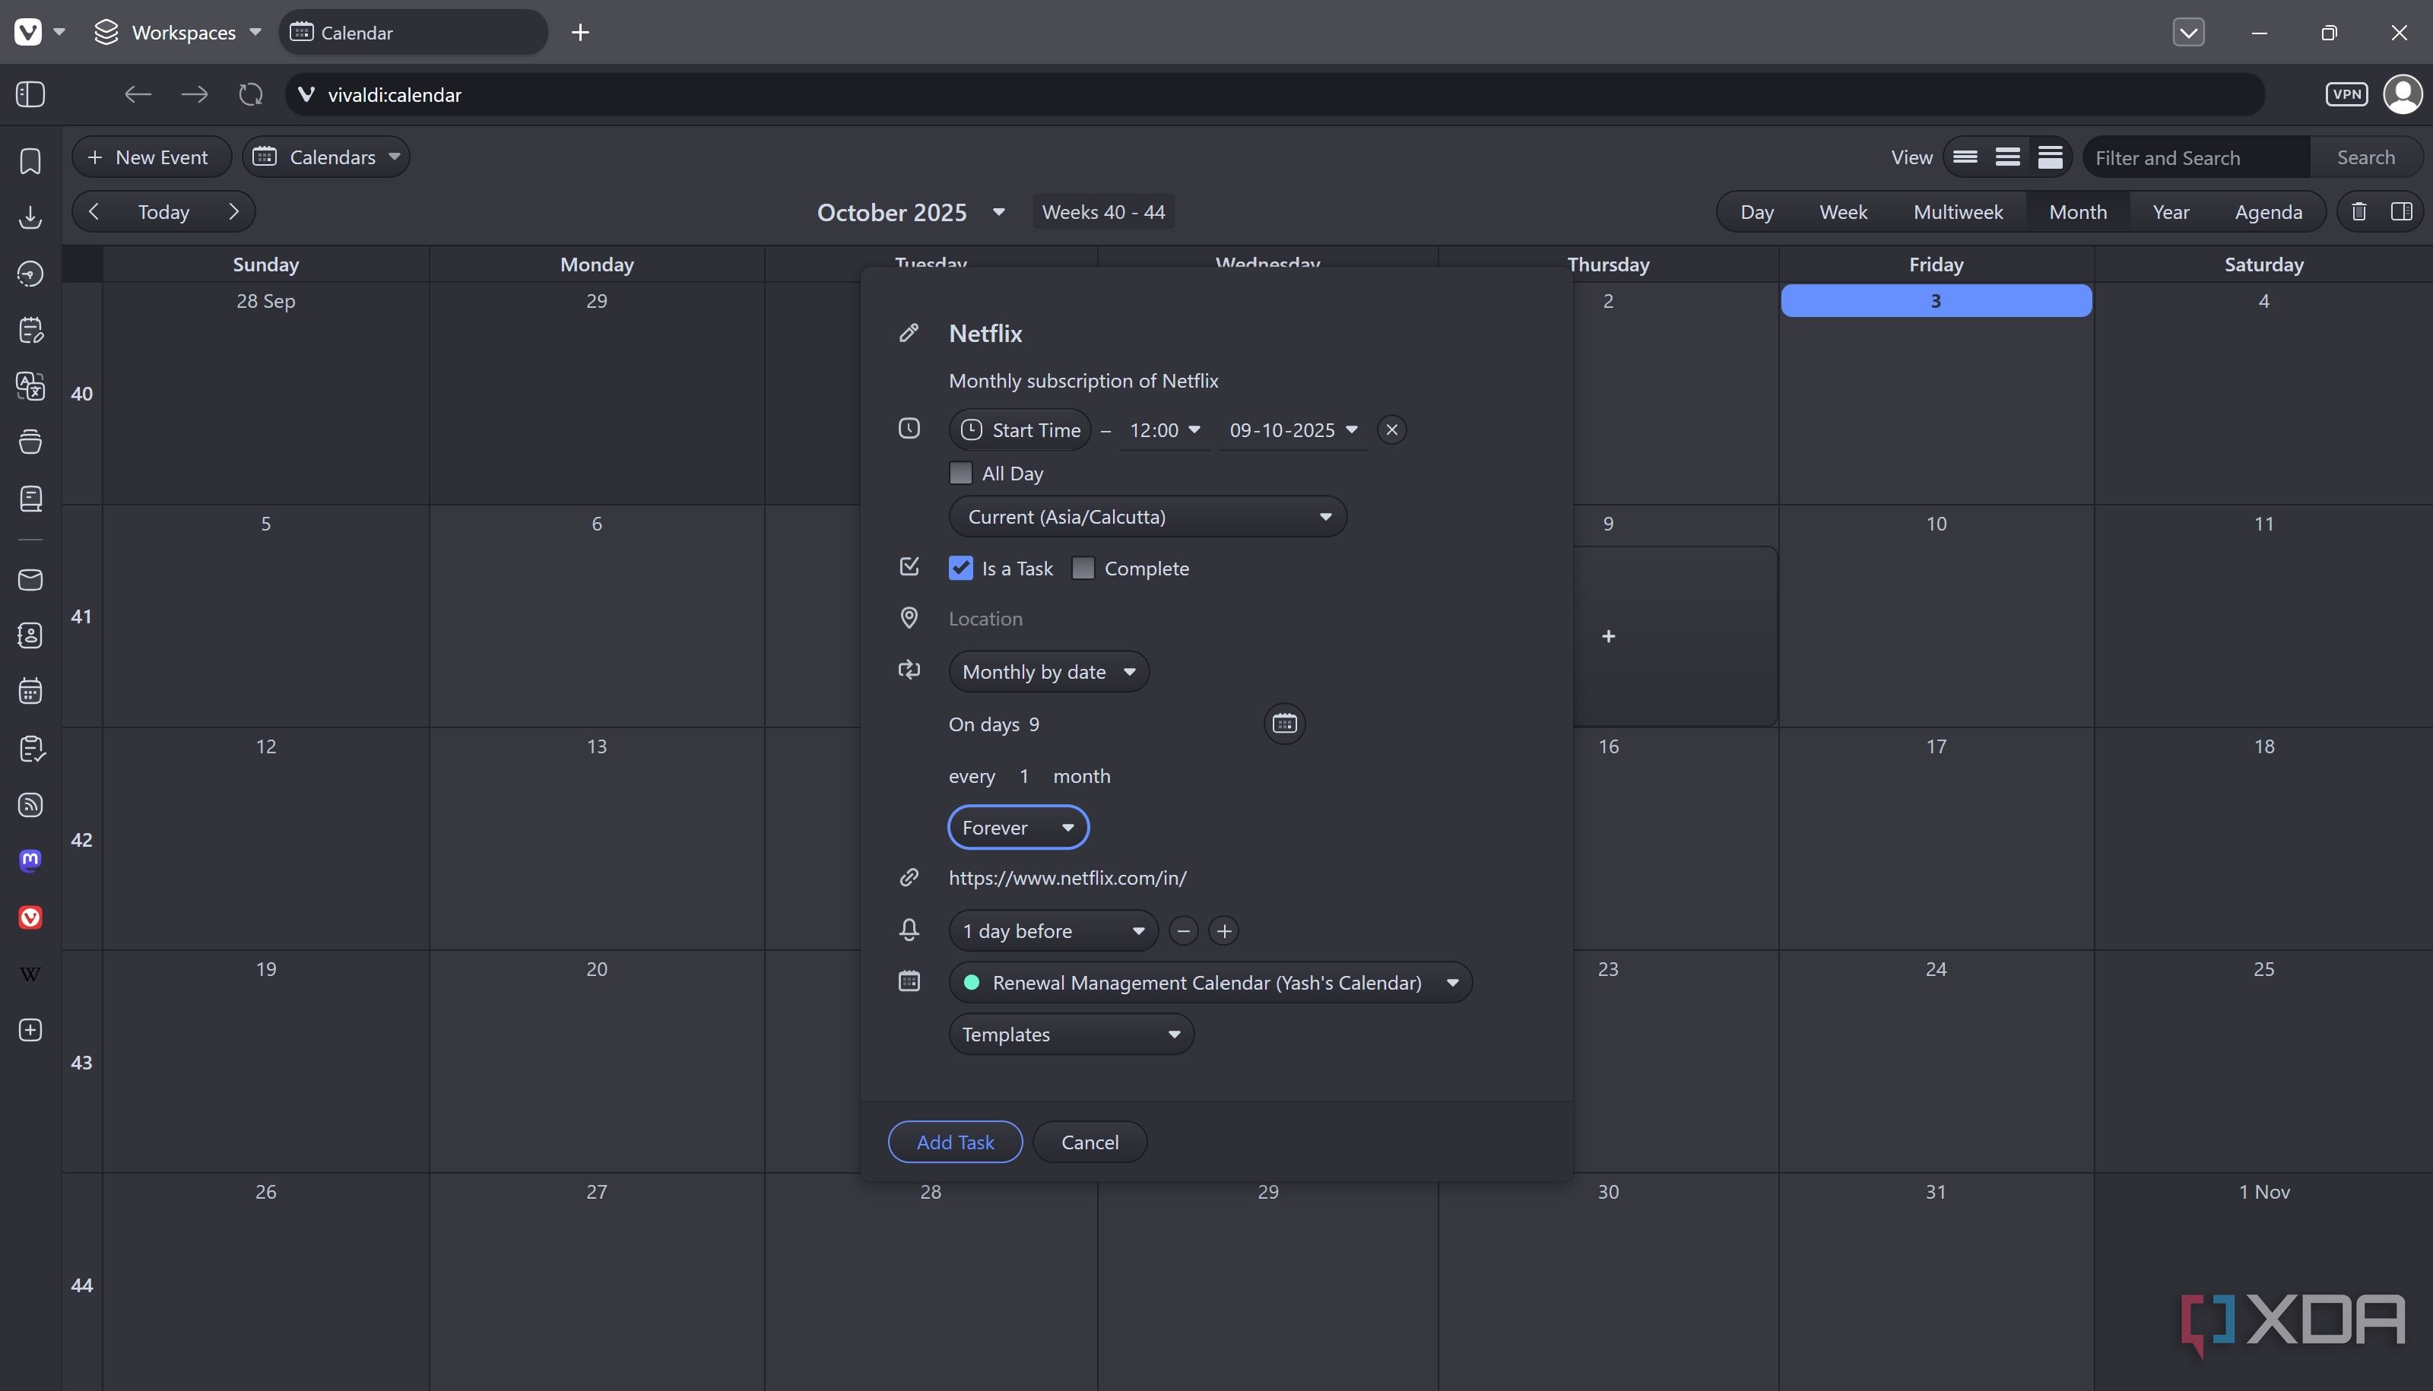The width and height of the screenshot is (2433, 1391).
Task: Toggle the calendar side panel on the right
Action: pyautogui.click(x=2402, y=212)
